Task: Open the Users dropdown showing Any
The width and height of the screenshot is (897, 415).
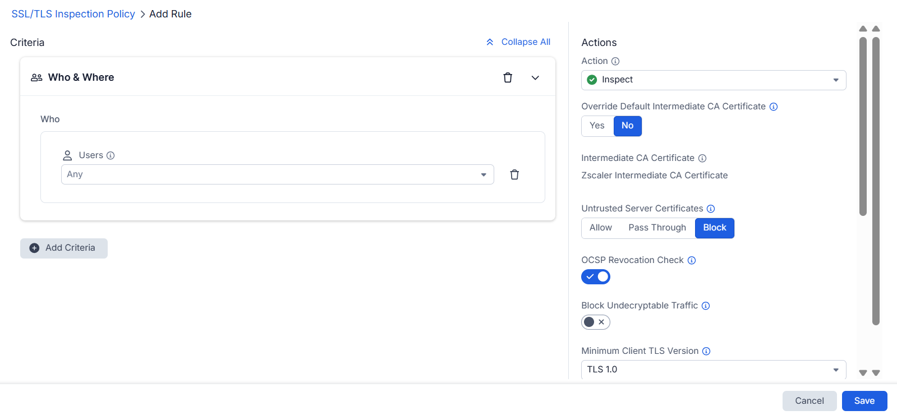Action: click(278, 174)
